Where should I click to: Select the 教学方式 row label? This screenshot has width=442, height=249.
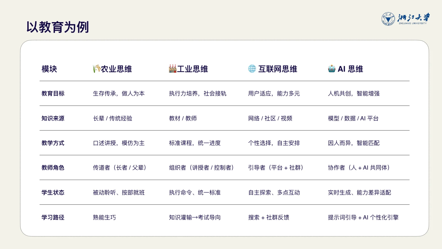pos(53,143)
